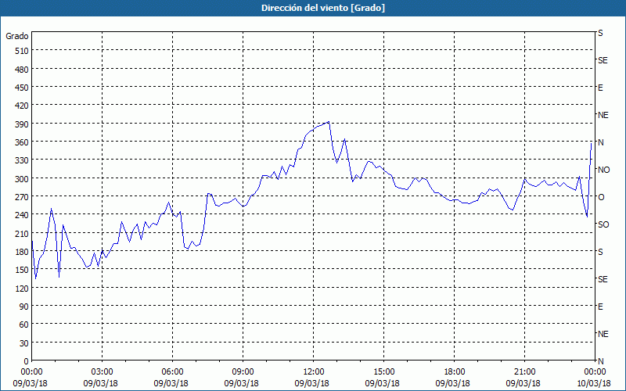Click the 09:00 time label

pyautogui.click(x=243, y=372)
